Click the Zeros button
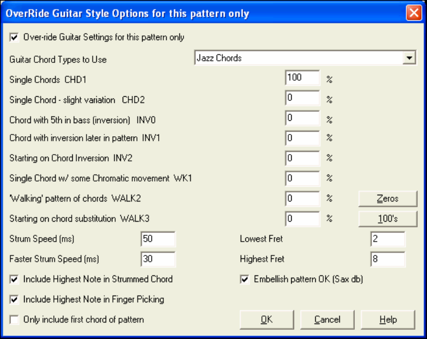 click(x=388, y=199)
